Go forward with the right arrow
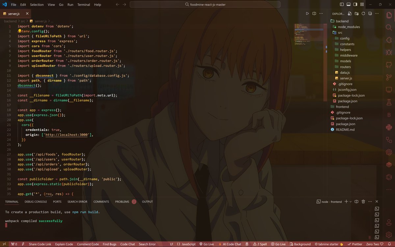Screen dimensions: 395x247 (124, 5)
